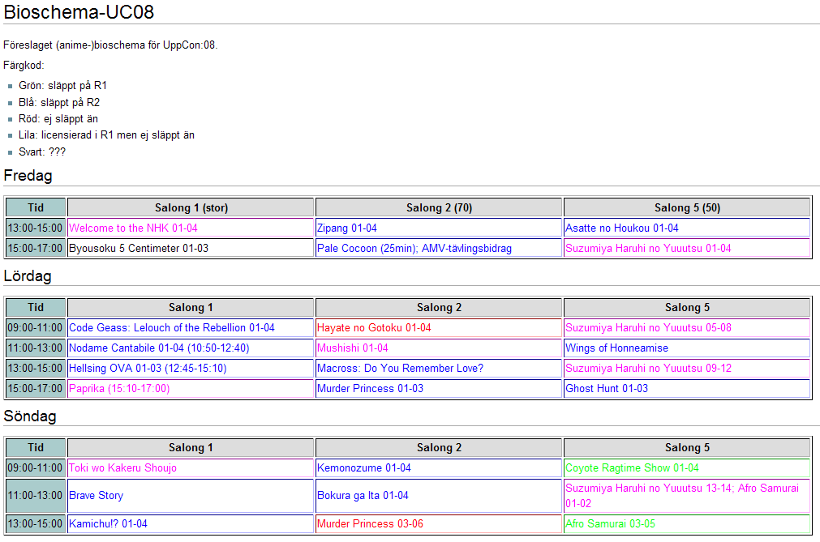Select the "Blå: släppt på R2" legend item
This screenshot has width=820, height=542.
point(59,102)
